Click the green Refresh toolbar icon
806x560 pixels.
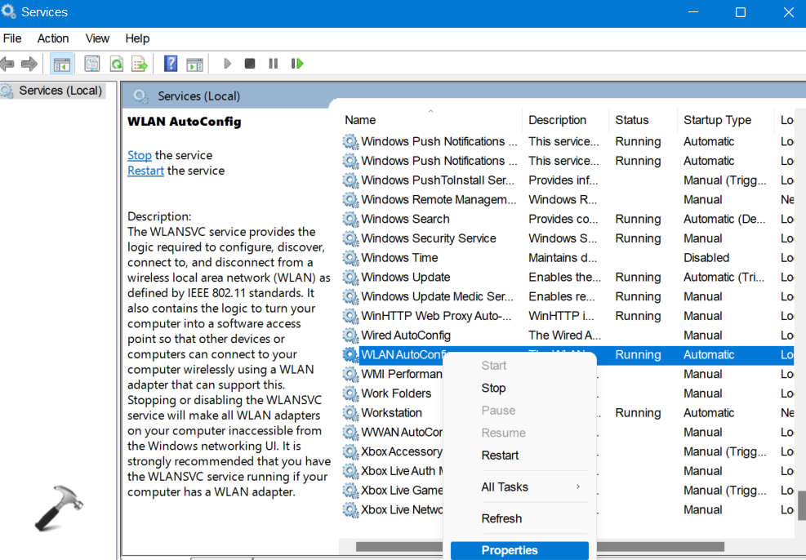[x=116, y=64]
